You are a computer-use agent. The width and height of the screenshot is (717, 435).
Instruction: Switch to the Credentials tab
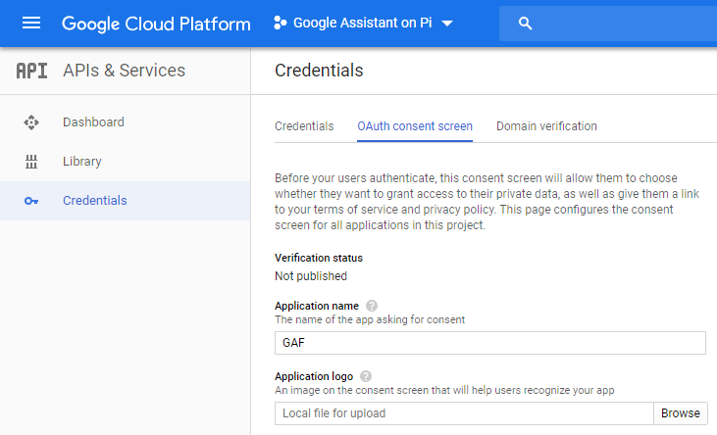[304, 126]
